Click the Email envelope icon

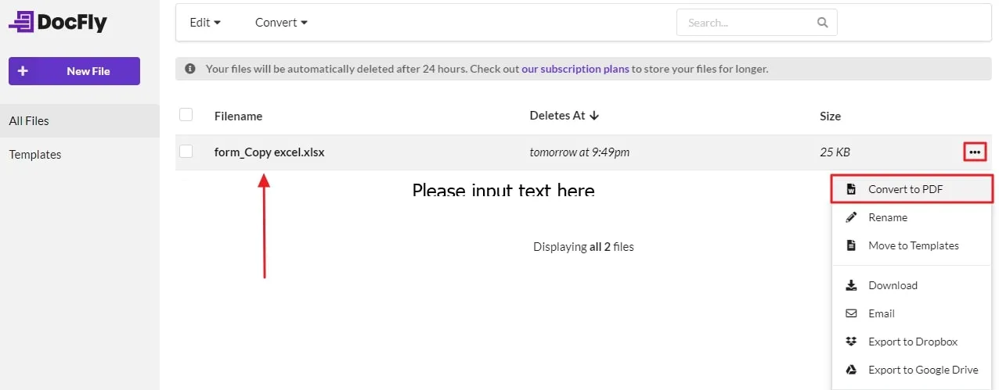click(x=851, y=313)
